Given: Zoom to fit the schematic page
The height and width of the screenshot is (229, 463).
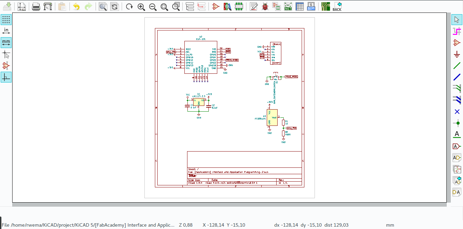Looking at the screenshot, I should [164, 6].
